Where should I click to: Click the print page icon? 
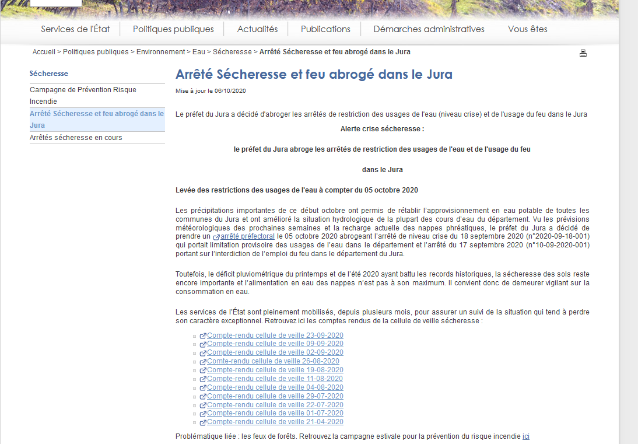(583, 53)
